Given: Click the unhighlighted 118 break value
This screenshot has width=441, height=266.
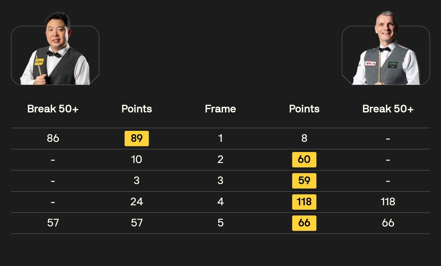Looking at the screenshot, I should pos(388,202).
